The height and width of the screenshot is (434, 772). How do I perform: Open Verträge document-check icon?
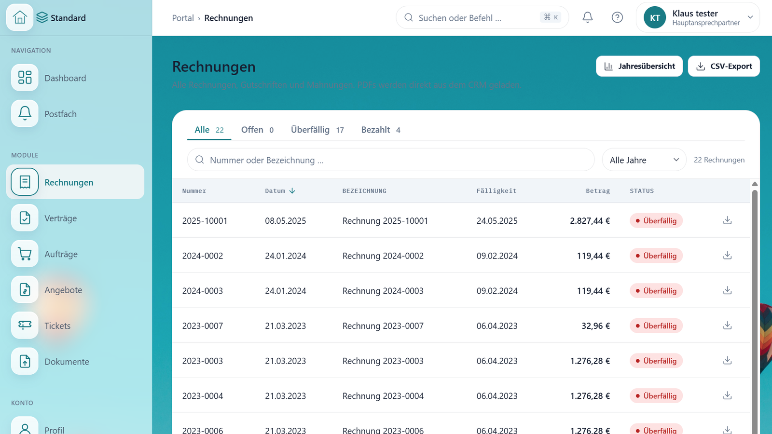coord(25,218)
